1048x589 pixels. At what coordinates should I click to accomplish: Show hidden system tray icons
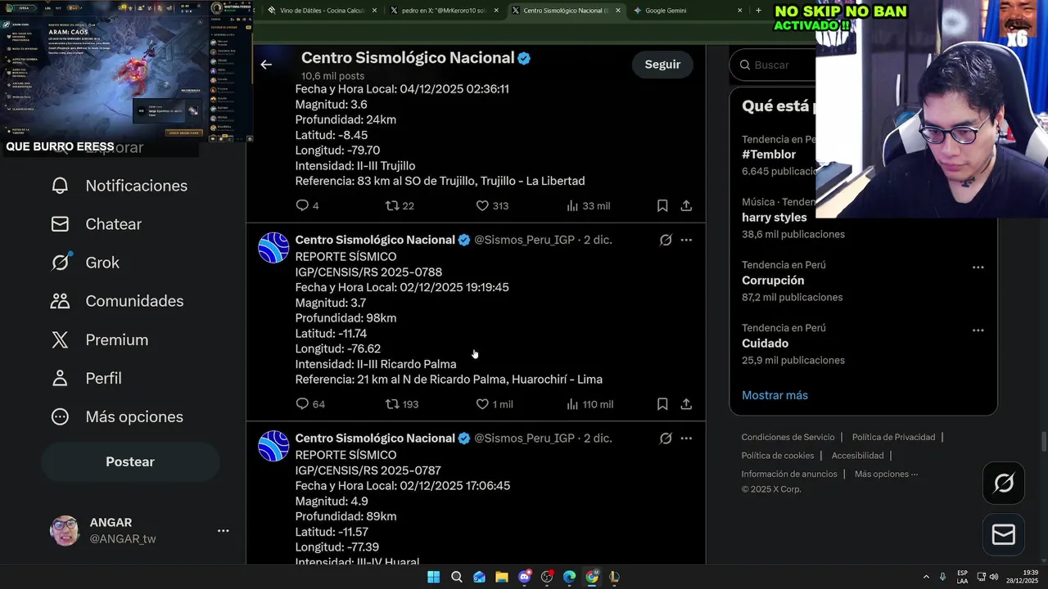tap(926, 577)
